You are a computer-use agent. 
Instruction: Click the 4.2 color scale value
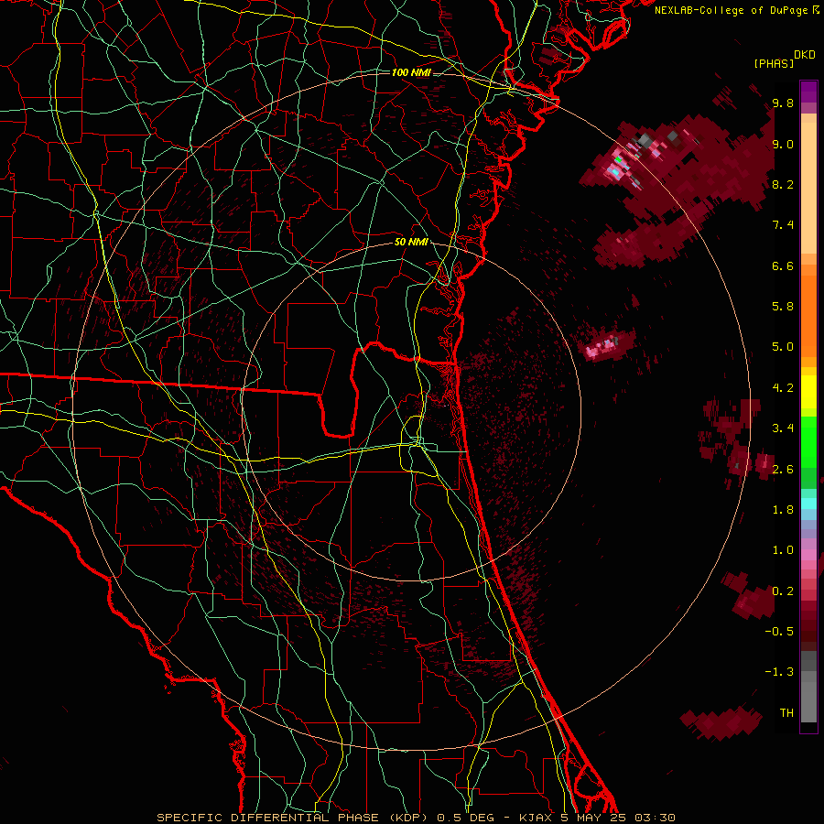(783, 388)
